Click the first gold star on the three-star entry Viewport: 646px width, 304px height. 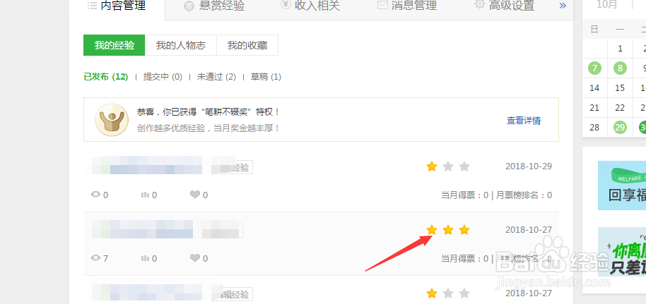coord(432,230)
